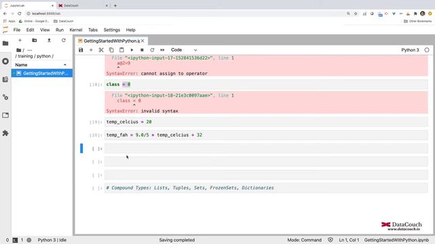Screen dimensions: 435x244
Task: Click Mode: Command in status bar
Action: click(x=304, y=240)
